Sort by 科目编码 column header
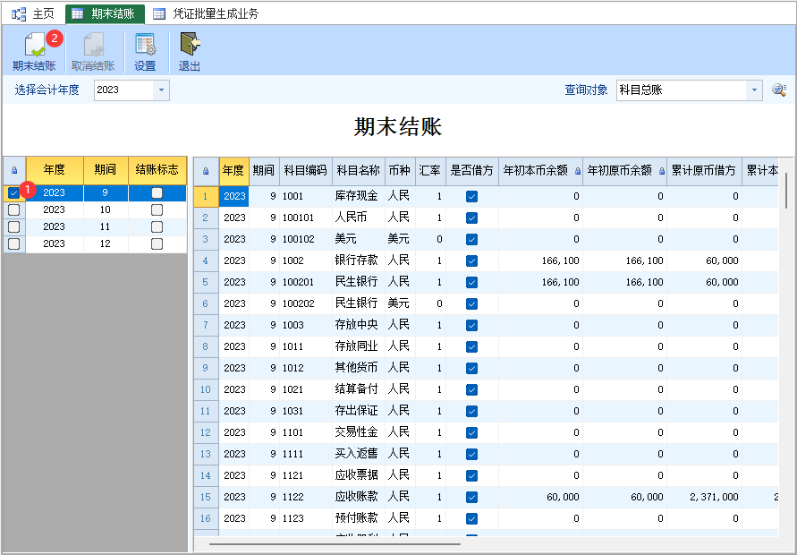Viewport: 797px width, 555px height. coord(304,171)
